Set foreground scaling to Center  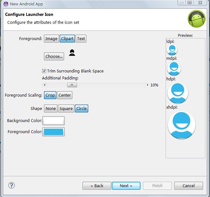[x=65, y=95]
